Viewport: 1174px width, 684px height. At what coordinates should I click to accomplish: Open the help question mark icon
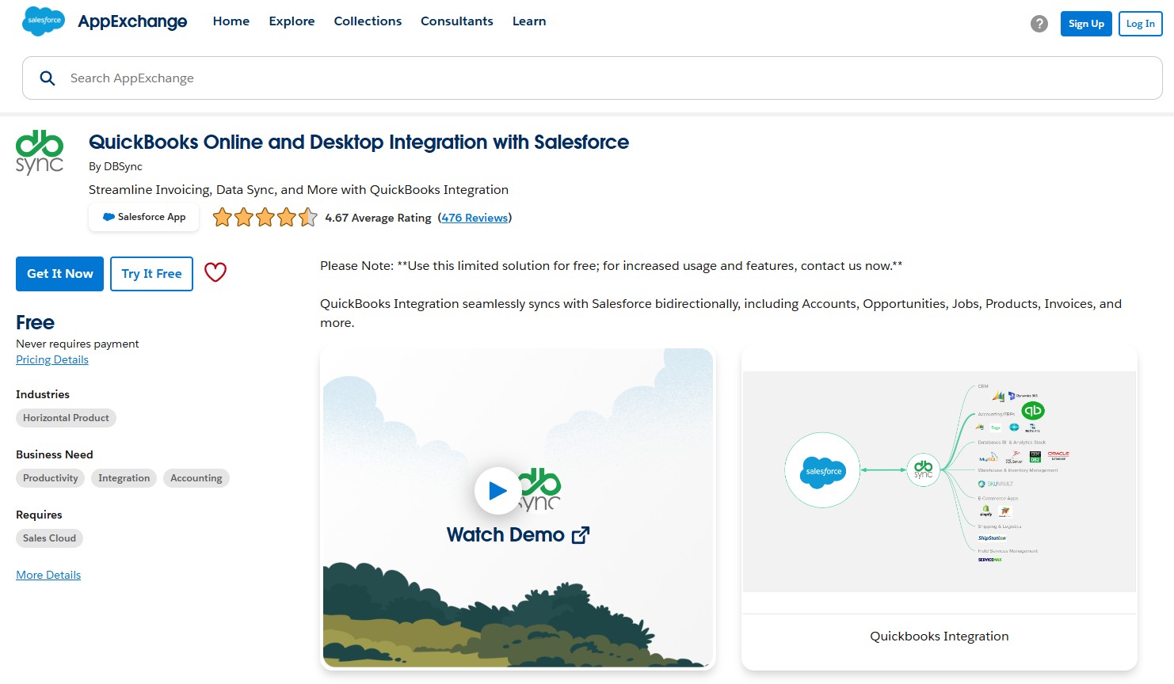tap(1039, 24)
